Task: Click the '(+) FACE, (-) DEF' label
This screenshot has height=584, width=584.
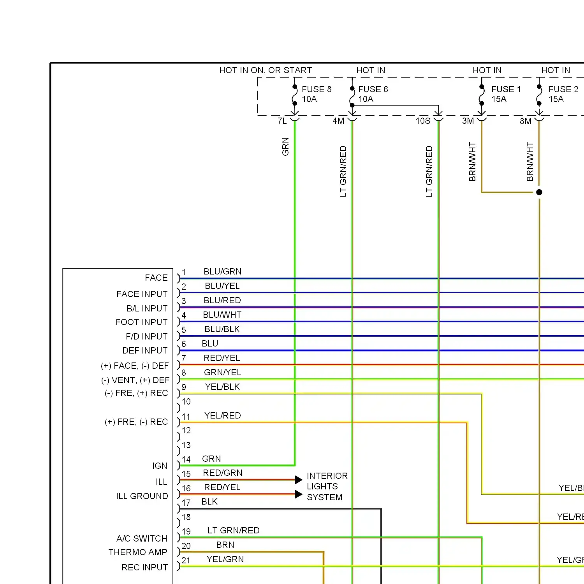Action: pos(135,366)
